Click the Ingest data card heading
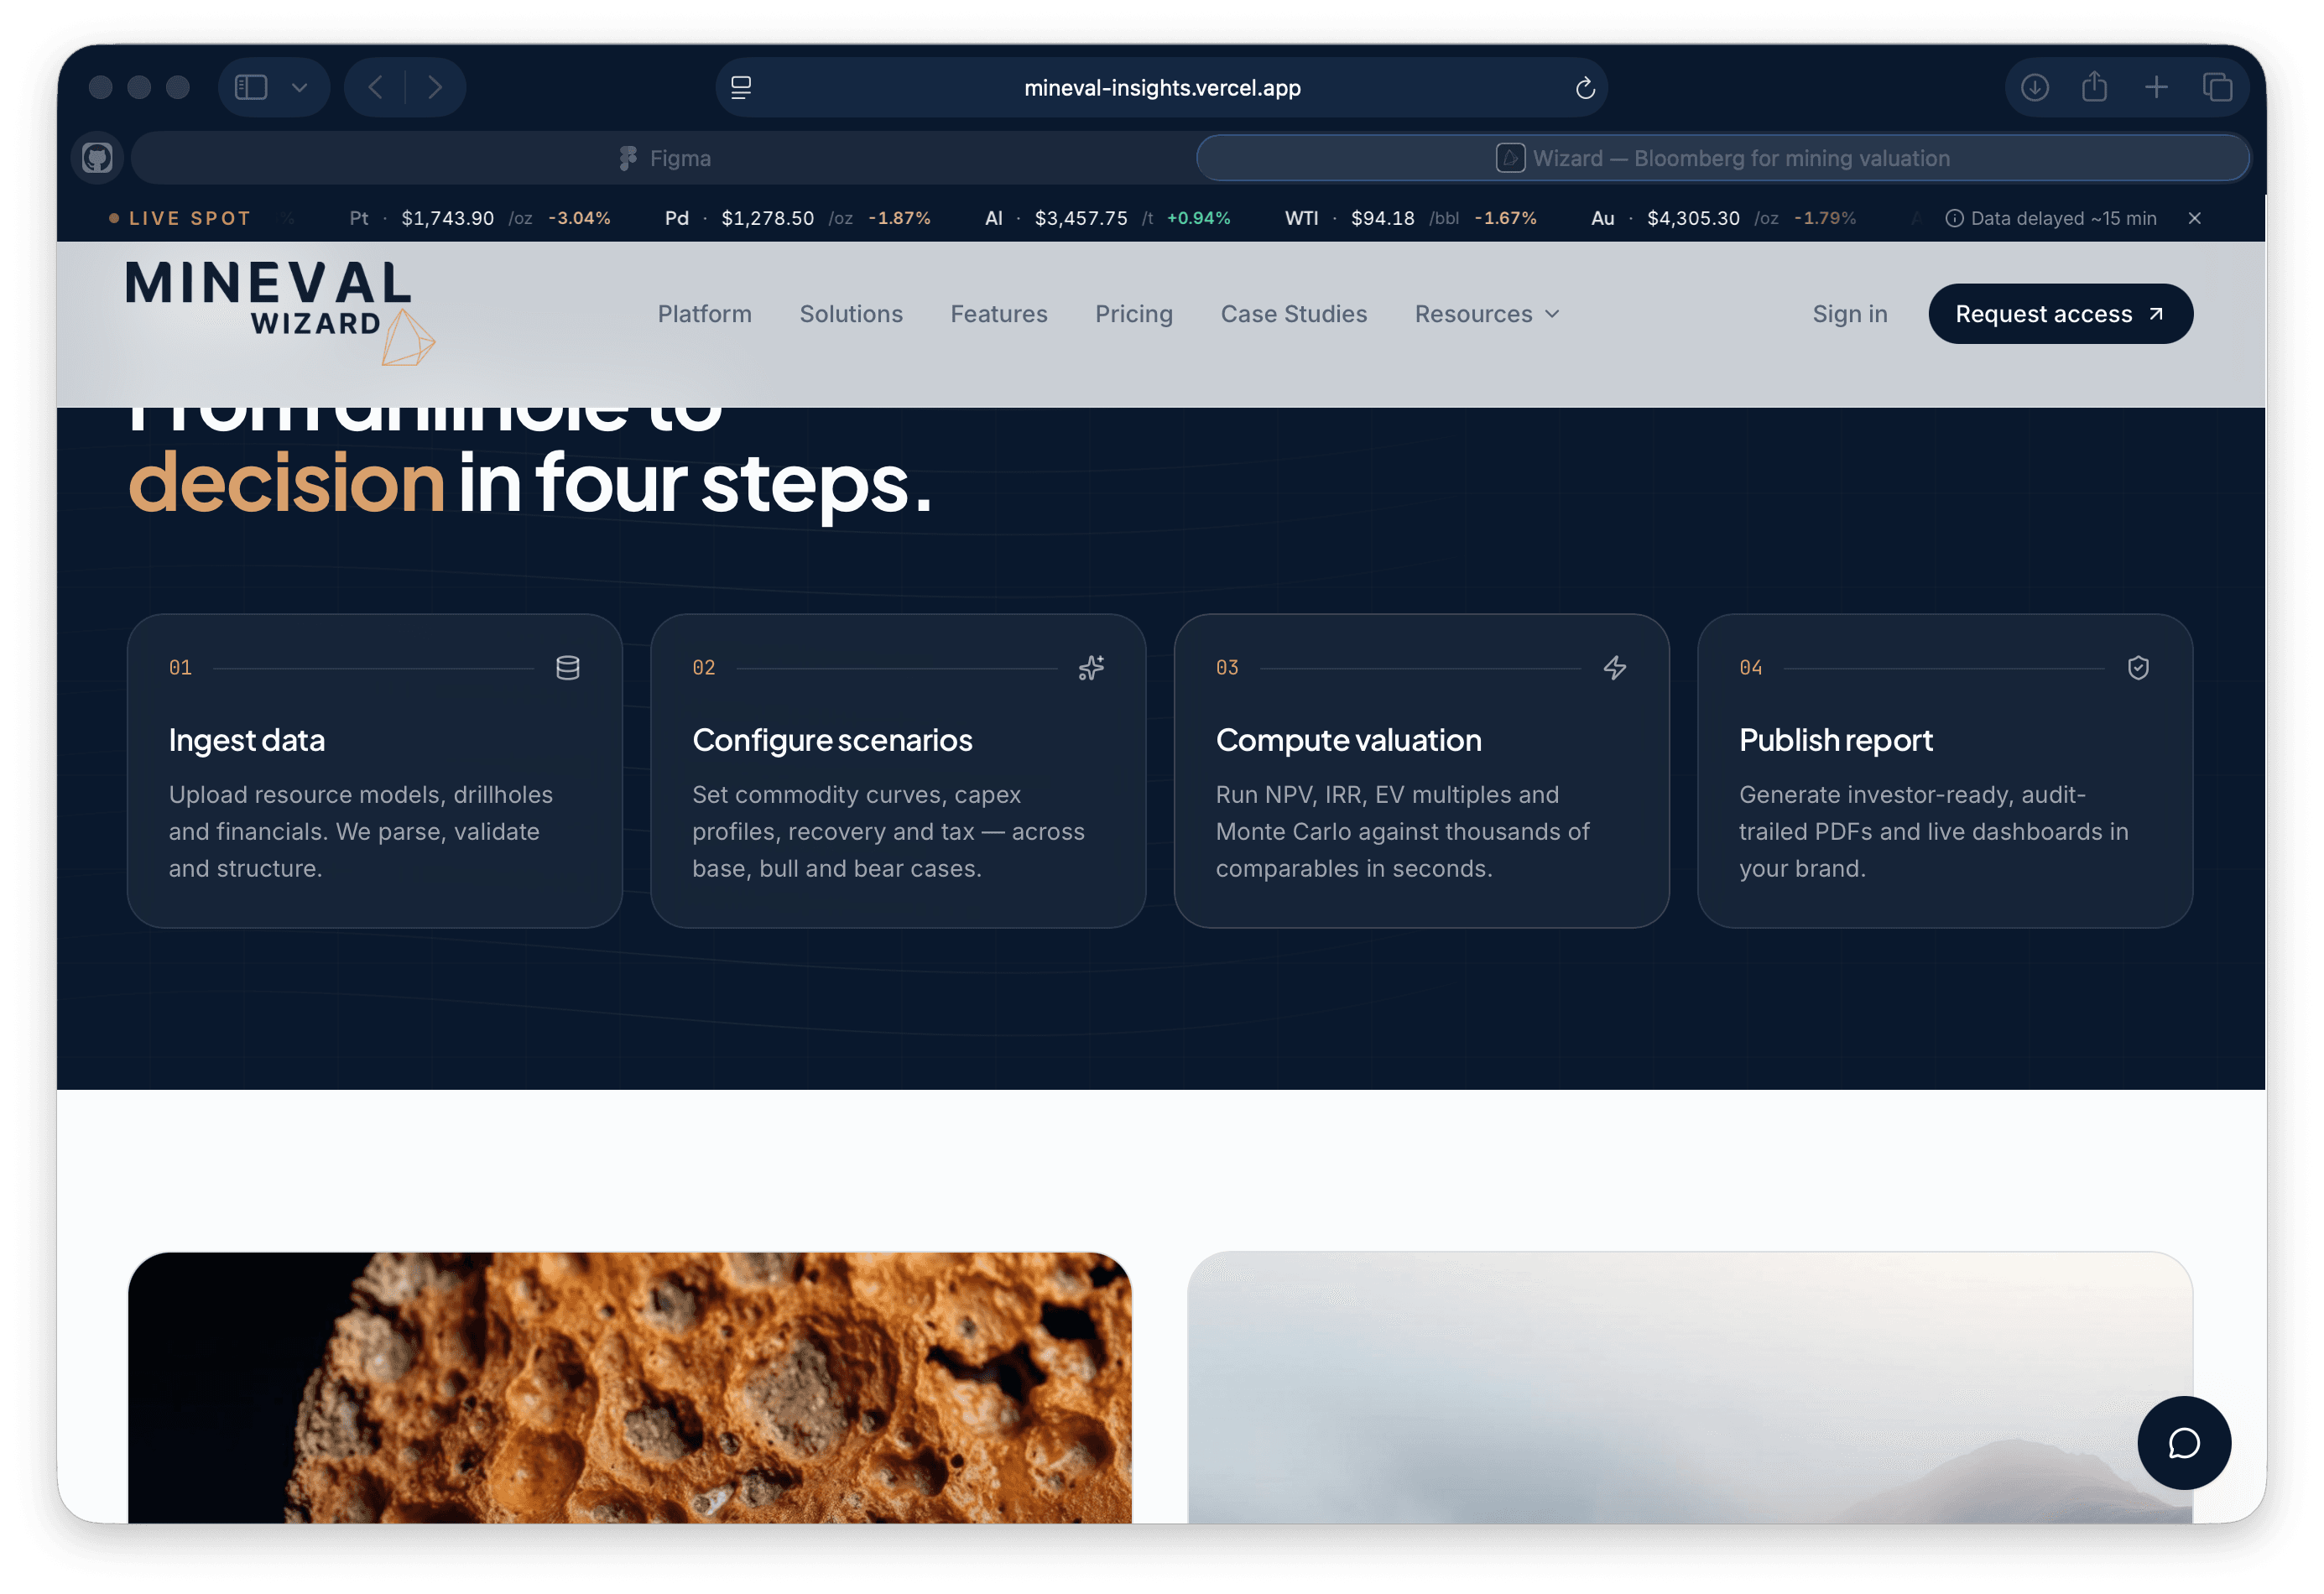 point(246,740)
